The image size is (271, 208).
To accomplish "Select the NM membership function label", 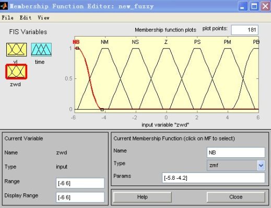I will coord(104,42).
